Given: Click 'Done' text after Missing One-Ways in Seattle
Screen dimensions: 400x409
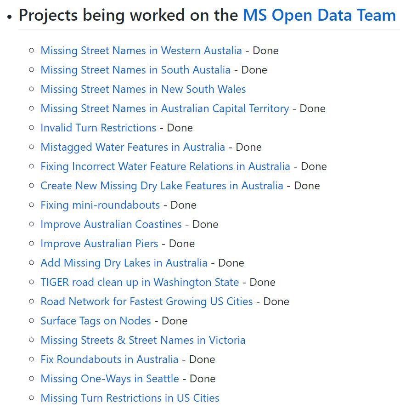Looking at the screenshot, I should pos(203,379).
